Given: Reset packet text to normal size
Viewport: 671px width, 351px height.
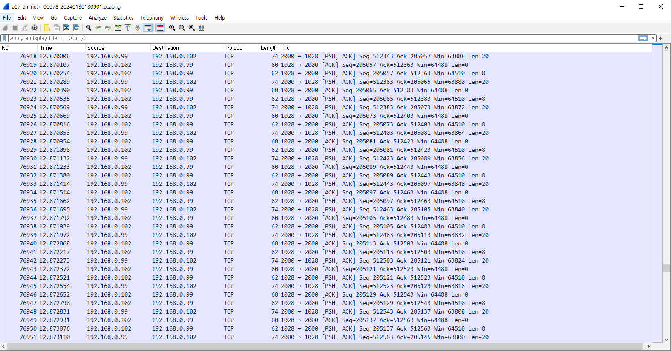Looking at the screenshot, I should [x=192, y=28].
